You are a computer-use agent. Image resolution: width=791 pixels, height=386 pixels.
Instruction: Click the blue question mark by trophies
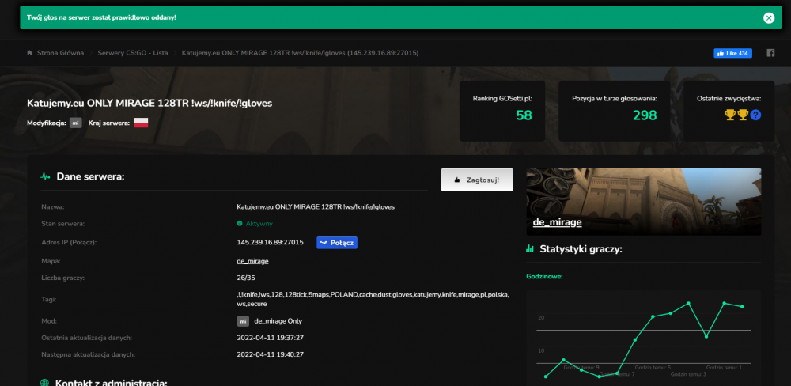pos(755,115)
